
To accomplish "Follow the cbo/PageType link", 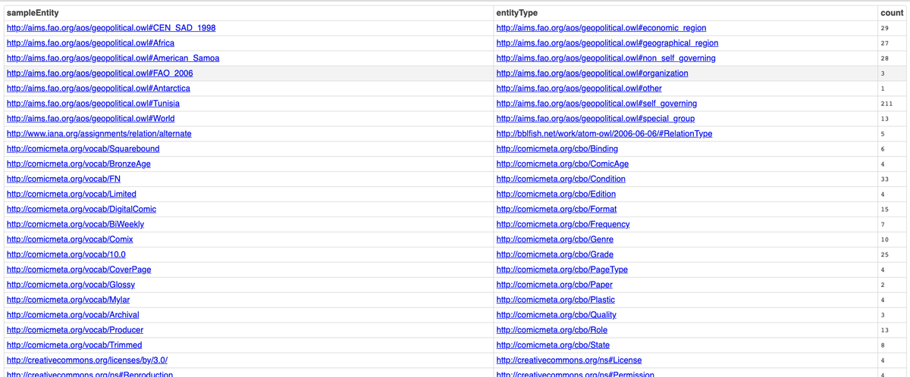I will [x=562, y=270].
